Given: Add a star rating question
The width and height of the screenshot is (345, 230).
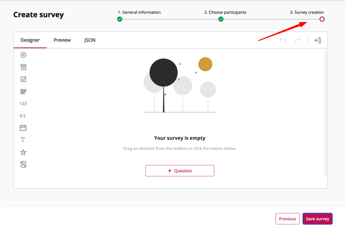Looking at the screenshot, I should (23, 152).
